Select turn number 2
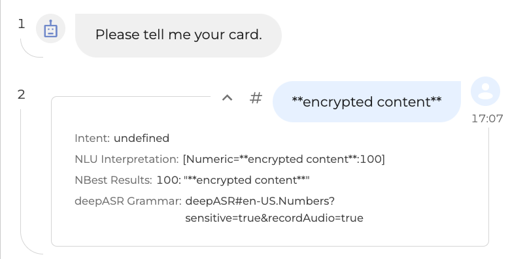 (x=21, y=95)
